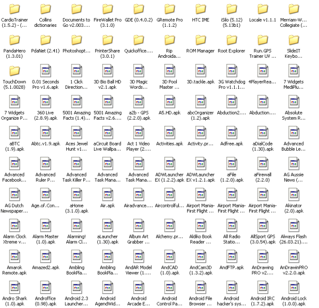Select the aFirewall (2.2.0) file icon
319x308 pixels.
point(263,164)
